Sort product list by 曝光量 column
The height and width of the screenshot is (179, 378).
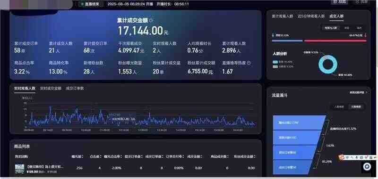77,156
